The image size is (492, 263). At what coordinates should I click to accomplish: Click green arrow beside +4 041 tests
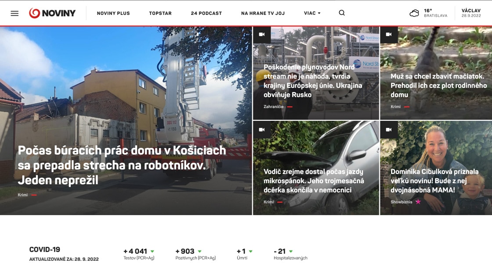click(x=152, y=252)
